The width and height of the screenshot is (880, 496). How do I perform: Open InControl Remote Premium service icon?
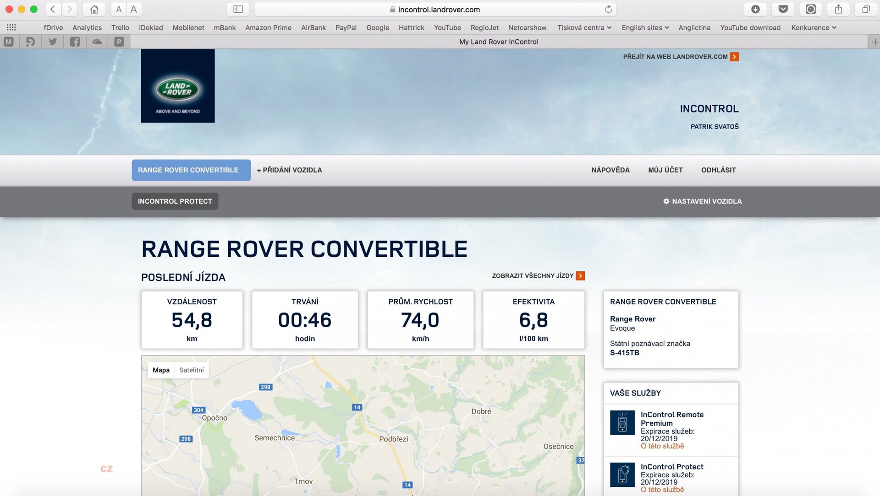click(x=622, y=422)
